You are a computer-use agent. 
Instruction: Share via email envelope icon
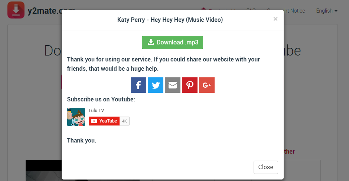(x=173, y=85)
